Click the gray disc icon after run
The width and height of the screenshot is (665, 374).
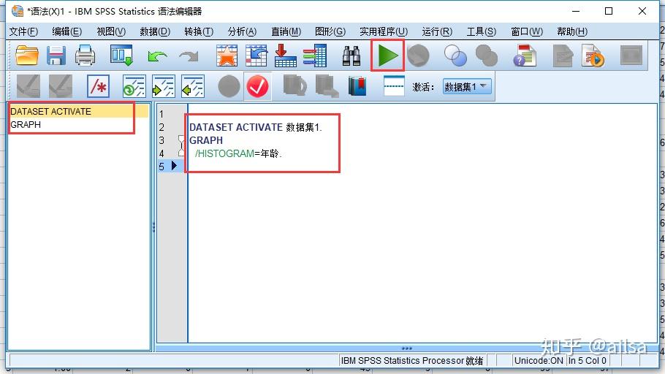click(x=418, y=56)
